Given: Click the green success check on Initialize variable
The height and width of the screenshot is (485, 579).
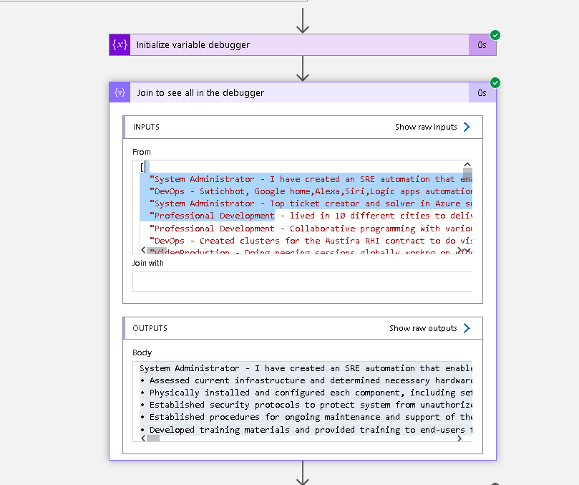Looking at the screenshot, I should tap(495, 35).
